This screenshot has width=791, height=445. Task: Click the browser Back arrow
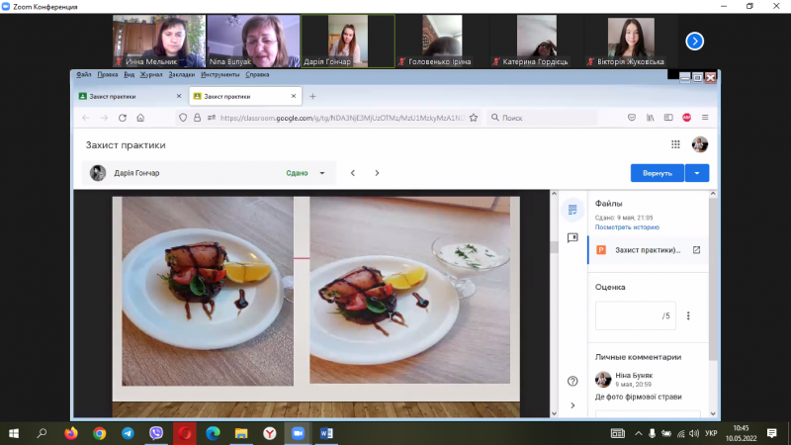coord(86,118)
